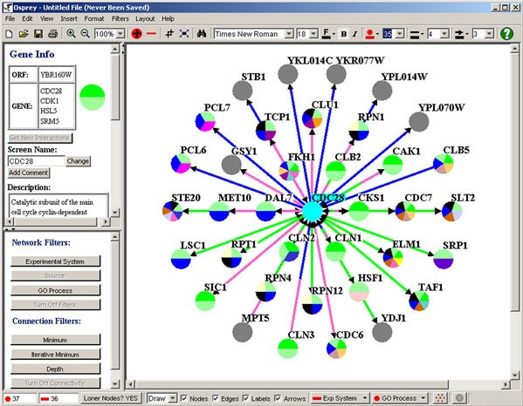
Task: Save using the floppy disk icon
Action: 38,34
